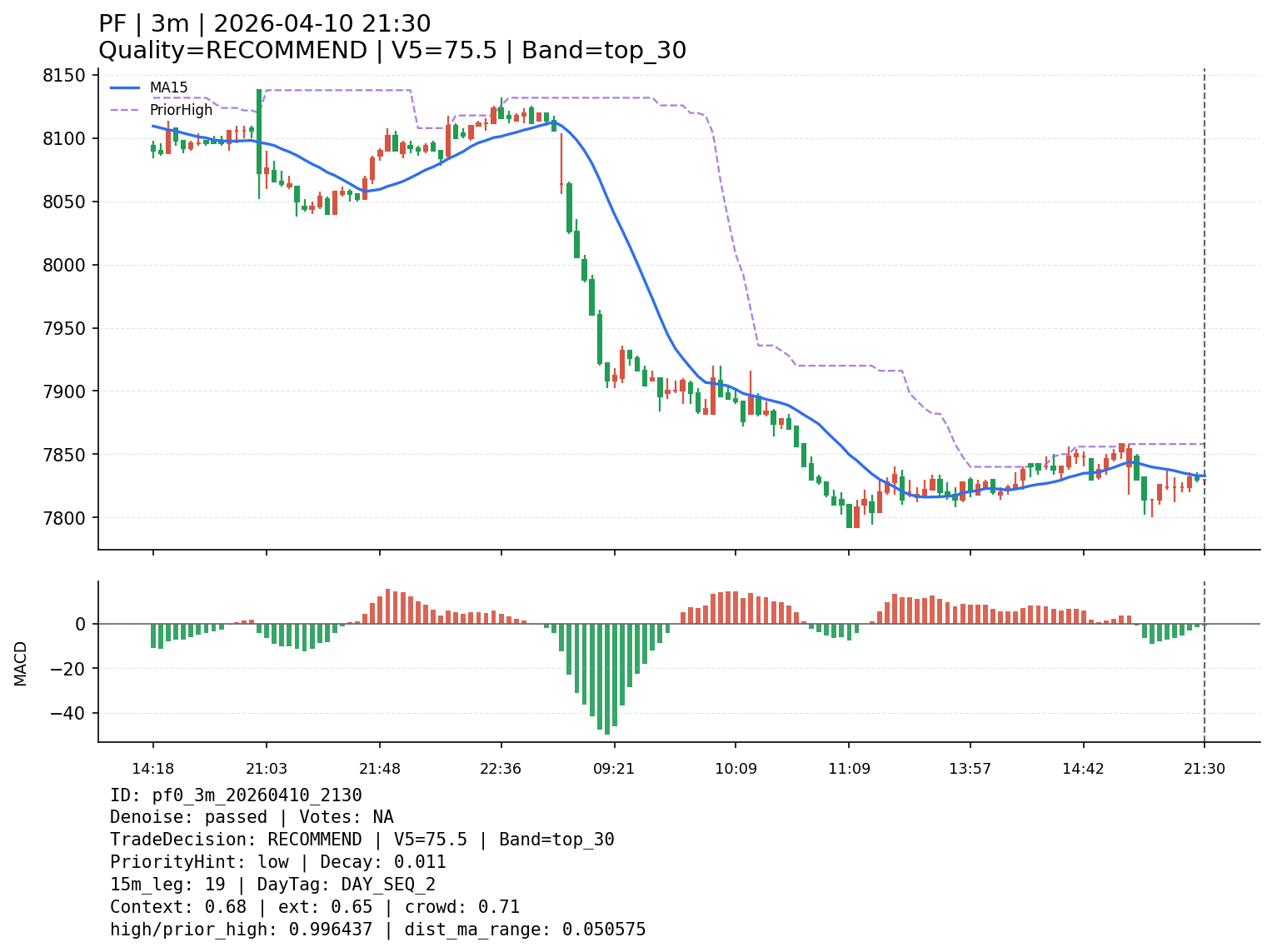1272x952 pixels.
Task: Click the purple dashed PriorHigh legend sample
Action: pos(125,110)
